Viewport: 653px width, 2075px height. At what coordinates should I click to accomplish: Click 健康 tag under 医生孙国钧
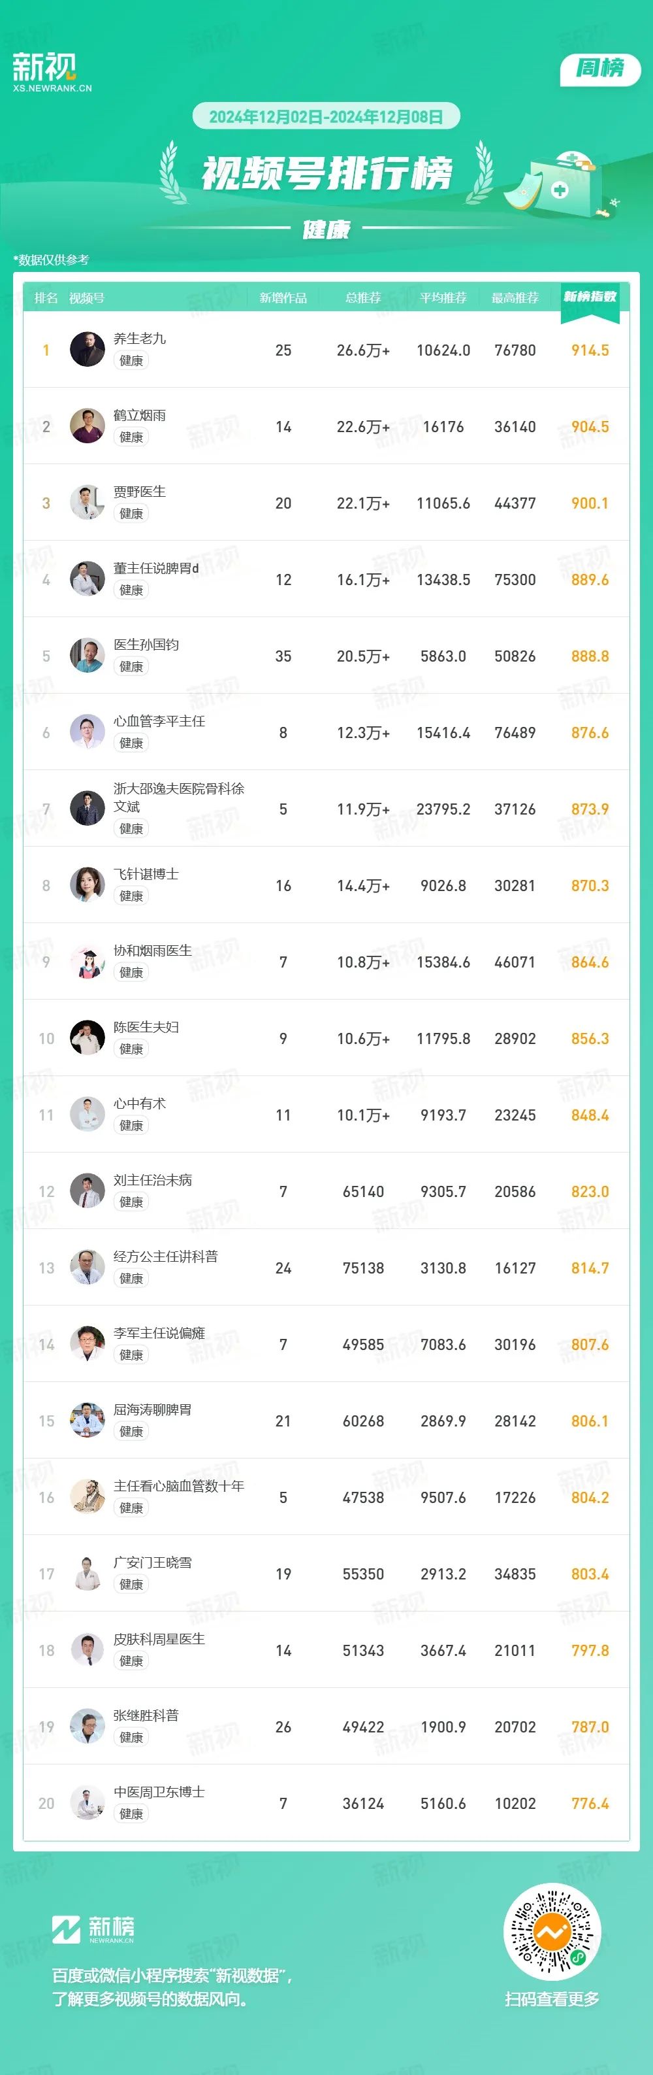point(131,666)
